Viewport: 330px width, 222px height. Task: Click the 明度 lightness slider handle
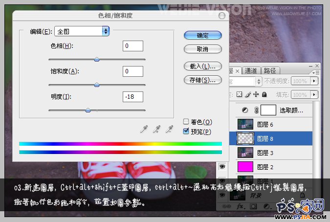pyautogui.click(x=88, y=110)
